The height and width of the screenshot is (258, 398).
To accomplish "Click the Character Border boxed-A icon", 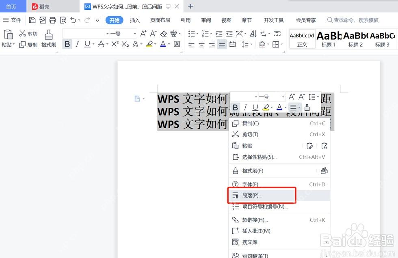I will click(177, 44).
